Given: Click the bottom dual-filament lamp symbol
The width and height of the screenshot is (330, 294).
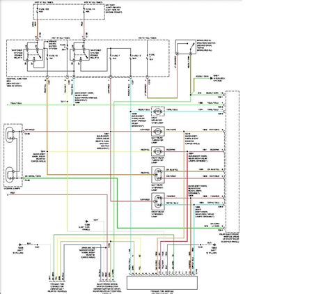Looking at the screenshot, I should [158, 201].
